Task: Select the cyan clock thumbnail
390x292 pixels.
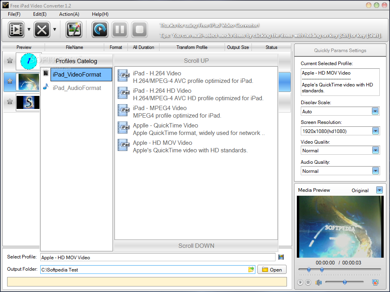Action: [28, 61]
